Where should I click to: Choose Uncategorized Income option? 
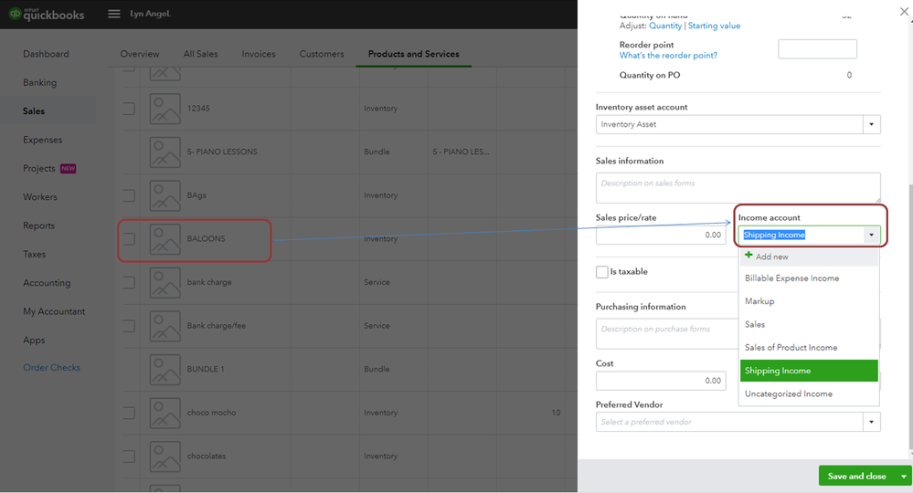pos(809,393)
